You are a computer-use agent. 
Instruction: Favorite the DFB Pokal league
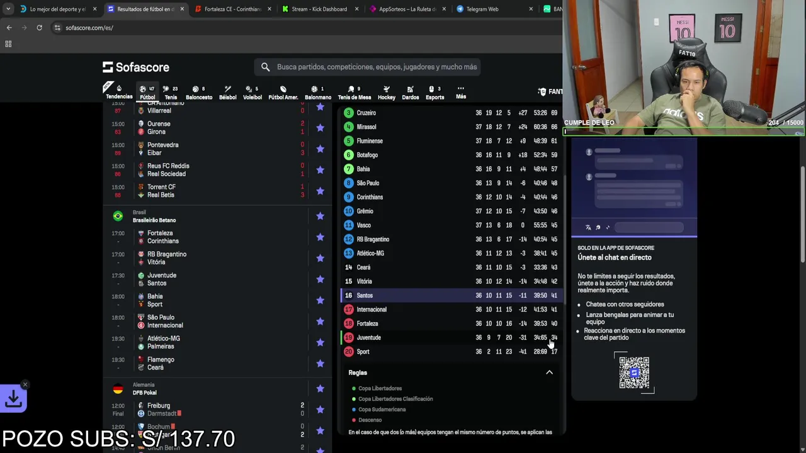(x=320, y=389)
